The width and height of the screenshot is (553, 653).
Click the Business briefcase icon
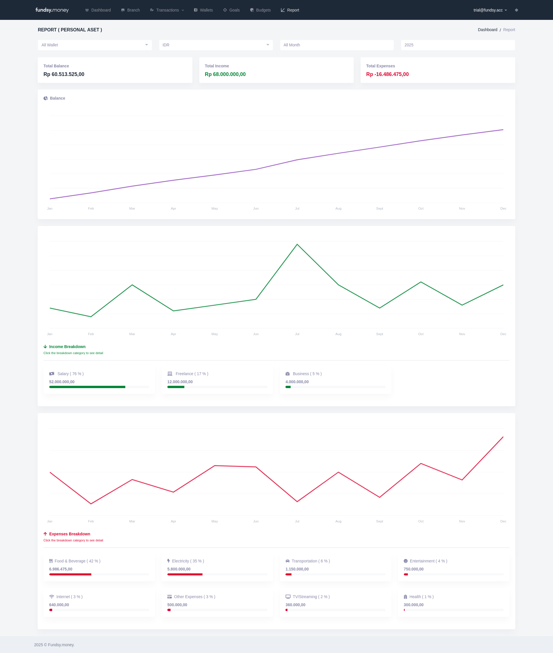click(x=287, y=373)
